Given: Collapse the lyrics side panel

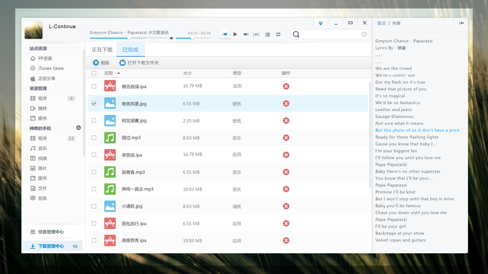Looking at the screenshot, I should [462, 23].
